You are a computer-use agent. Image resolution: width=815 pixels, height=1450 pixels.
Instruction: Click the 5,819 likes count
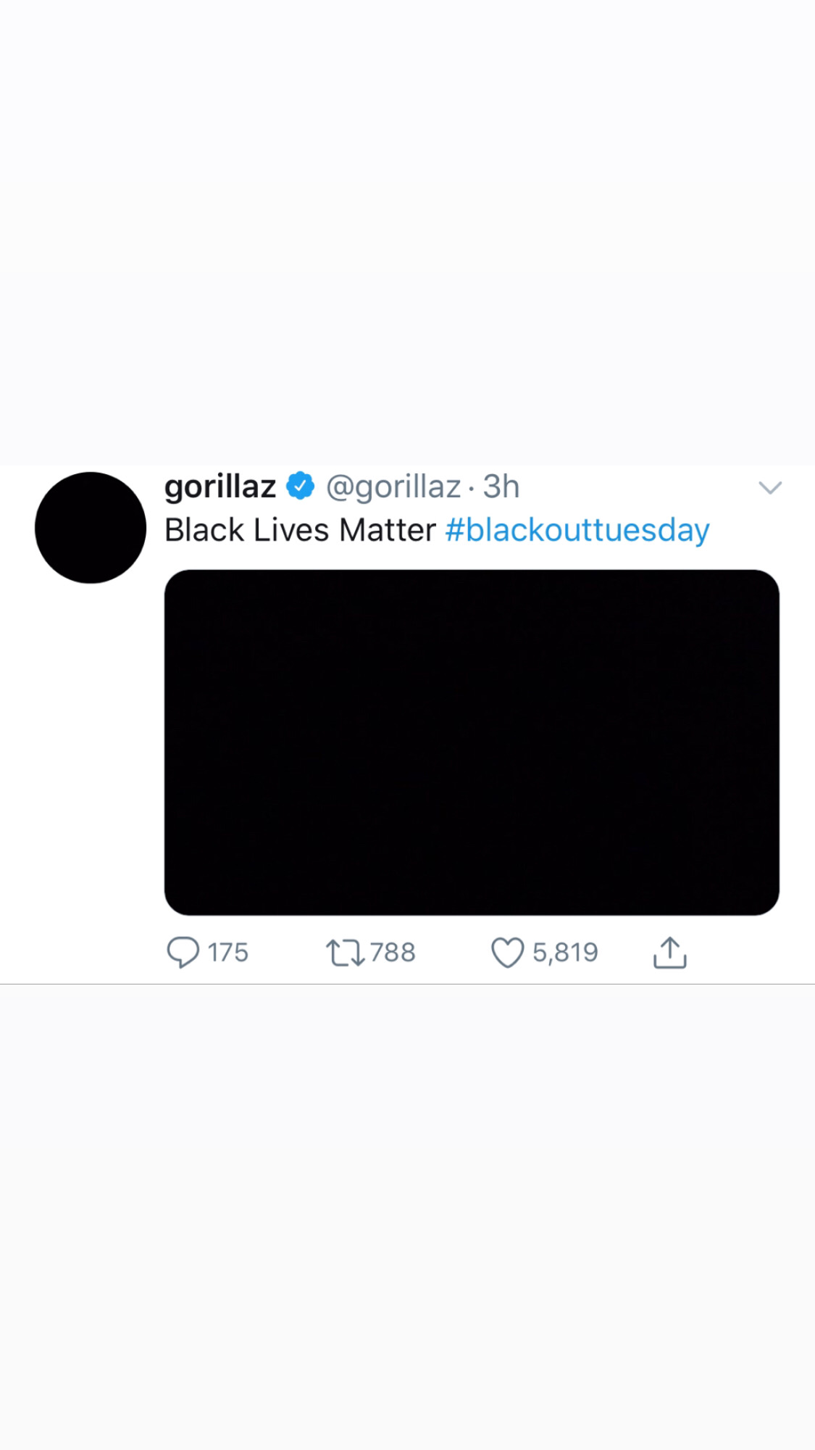coord(565,952)
